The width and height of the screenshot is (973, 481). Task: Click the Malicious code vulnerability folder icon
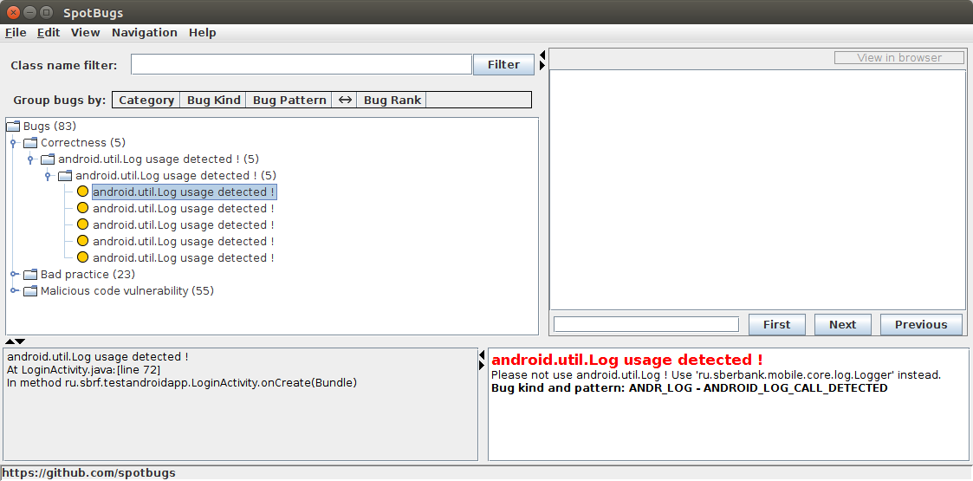[x=30, y=291]
